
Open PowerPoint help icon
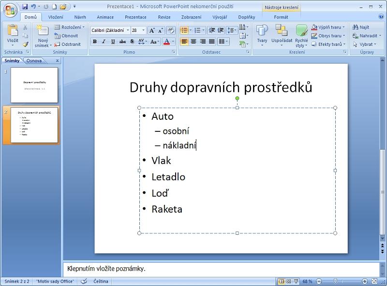pos(381,17)
